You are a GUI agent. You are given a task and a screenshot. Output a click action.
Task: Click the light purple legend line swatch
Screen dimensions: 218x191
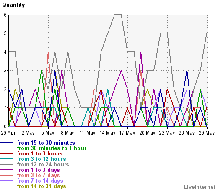7,181
